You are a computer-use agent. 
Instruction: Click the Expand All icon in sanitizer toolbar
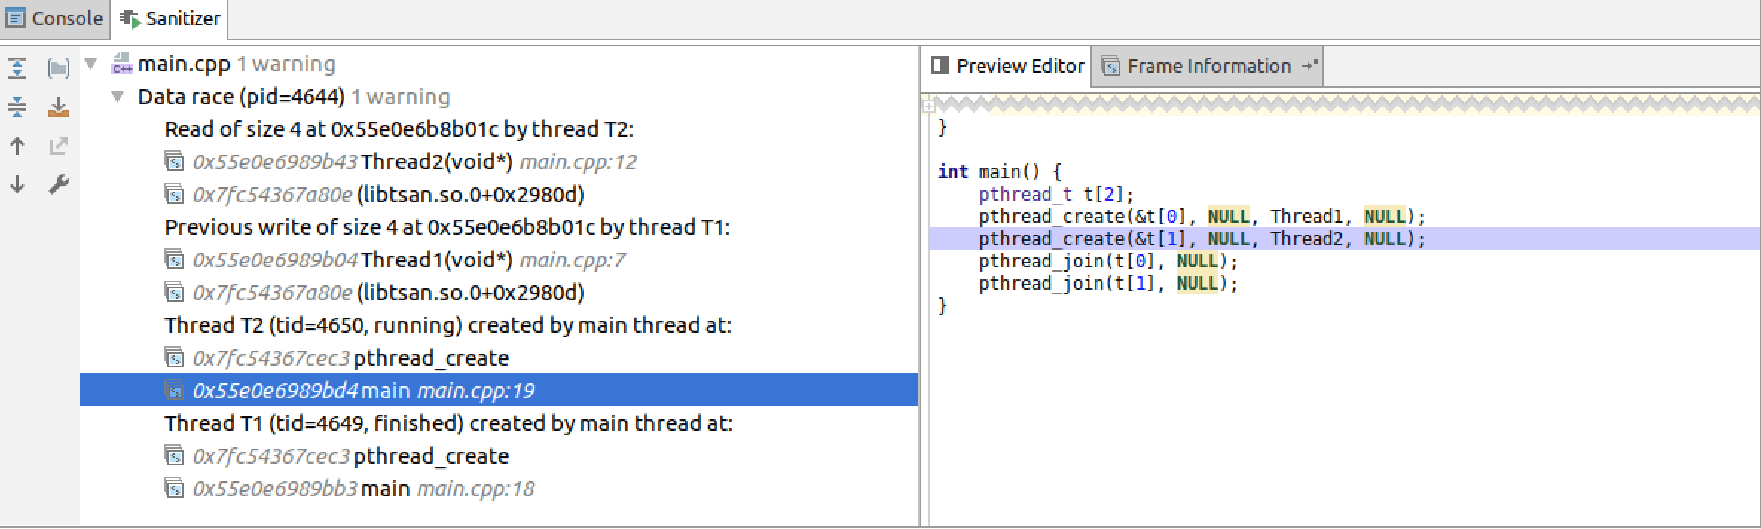coord(17,68)
